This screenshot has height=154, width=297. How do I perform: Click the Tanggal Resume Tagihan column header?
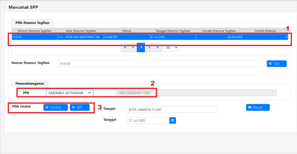coord(173,31)
